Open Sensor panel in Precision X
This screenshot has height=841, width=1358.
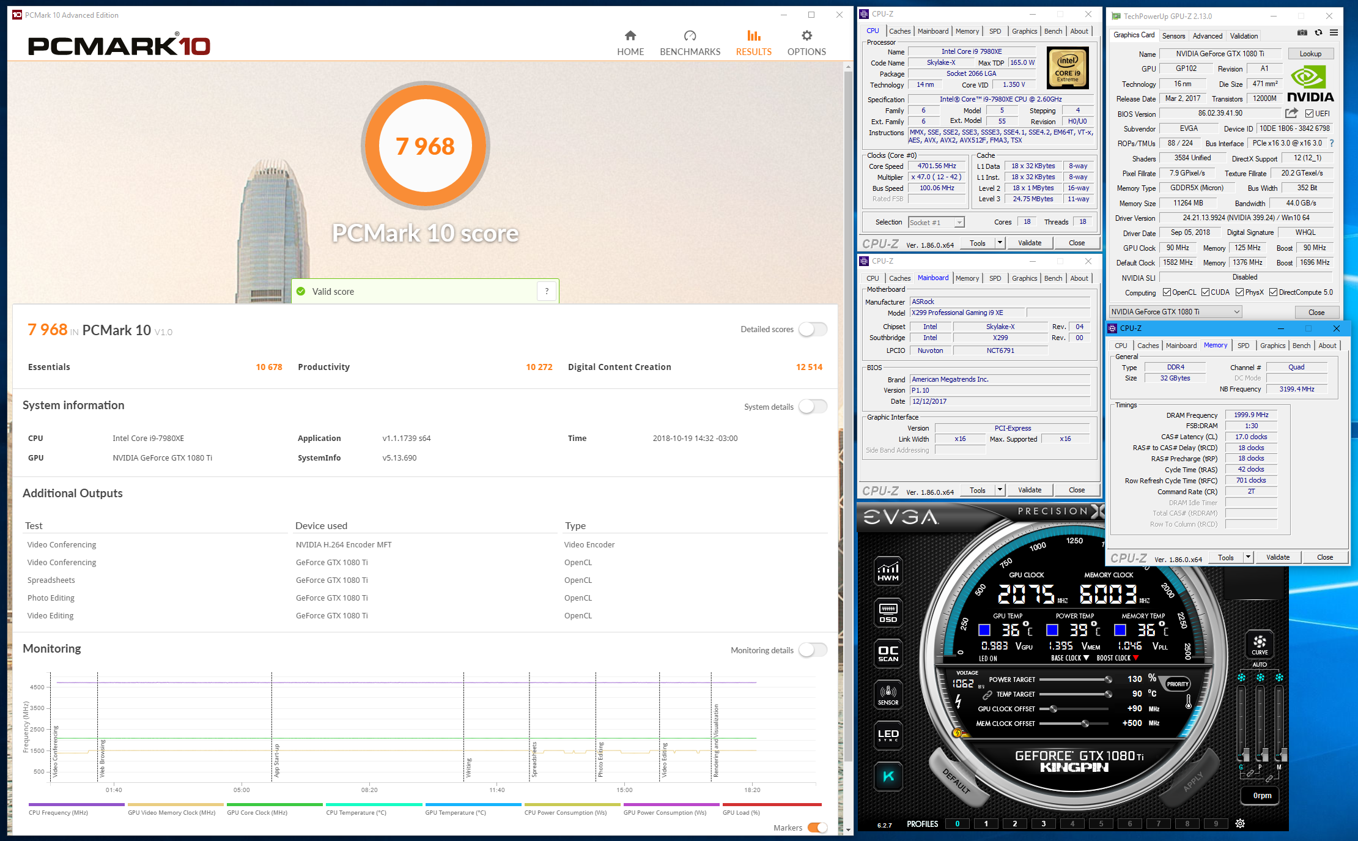[x=888, y=695]
